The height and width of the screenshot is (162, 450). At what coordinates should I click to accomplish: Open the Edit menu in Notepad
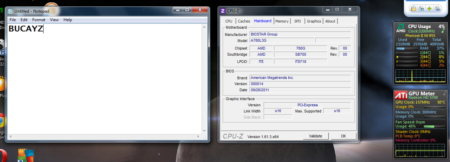[x=24, y=20]
